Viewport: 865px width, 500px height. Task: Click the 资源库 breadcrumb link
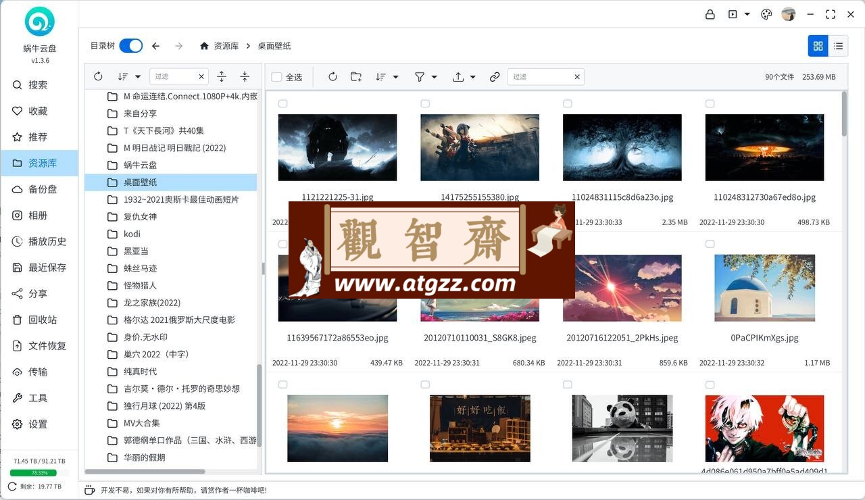click(226, 46)
